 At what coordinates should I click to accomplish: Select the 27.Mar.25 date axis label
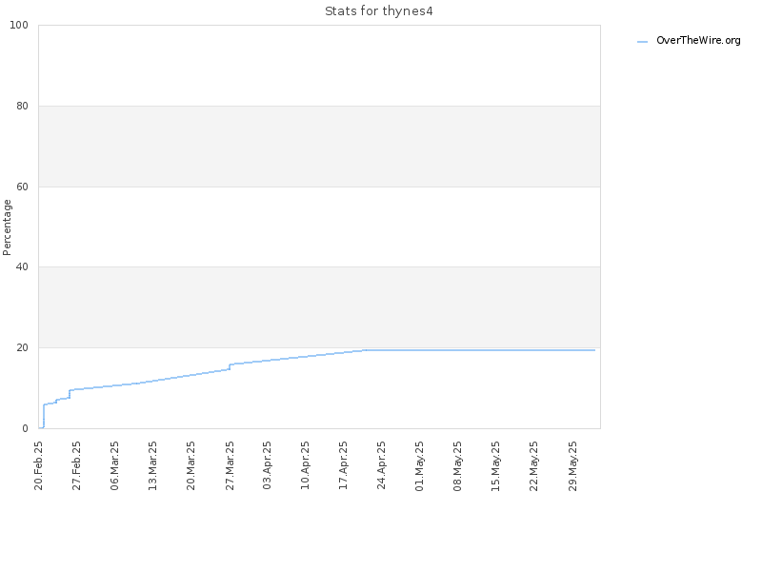pyautogui.click(x=230, y=465)
